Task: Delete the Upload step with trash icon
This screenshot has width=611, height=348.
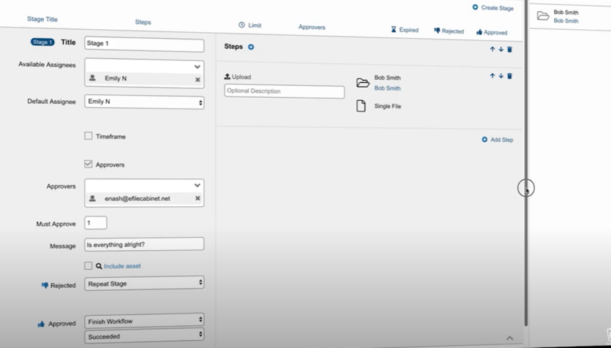Action: coord(510,76)
